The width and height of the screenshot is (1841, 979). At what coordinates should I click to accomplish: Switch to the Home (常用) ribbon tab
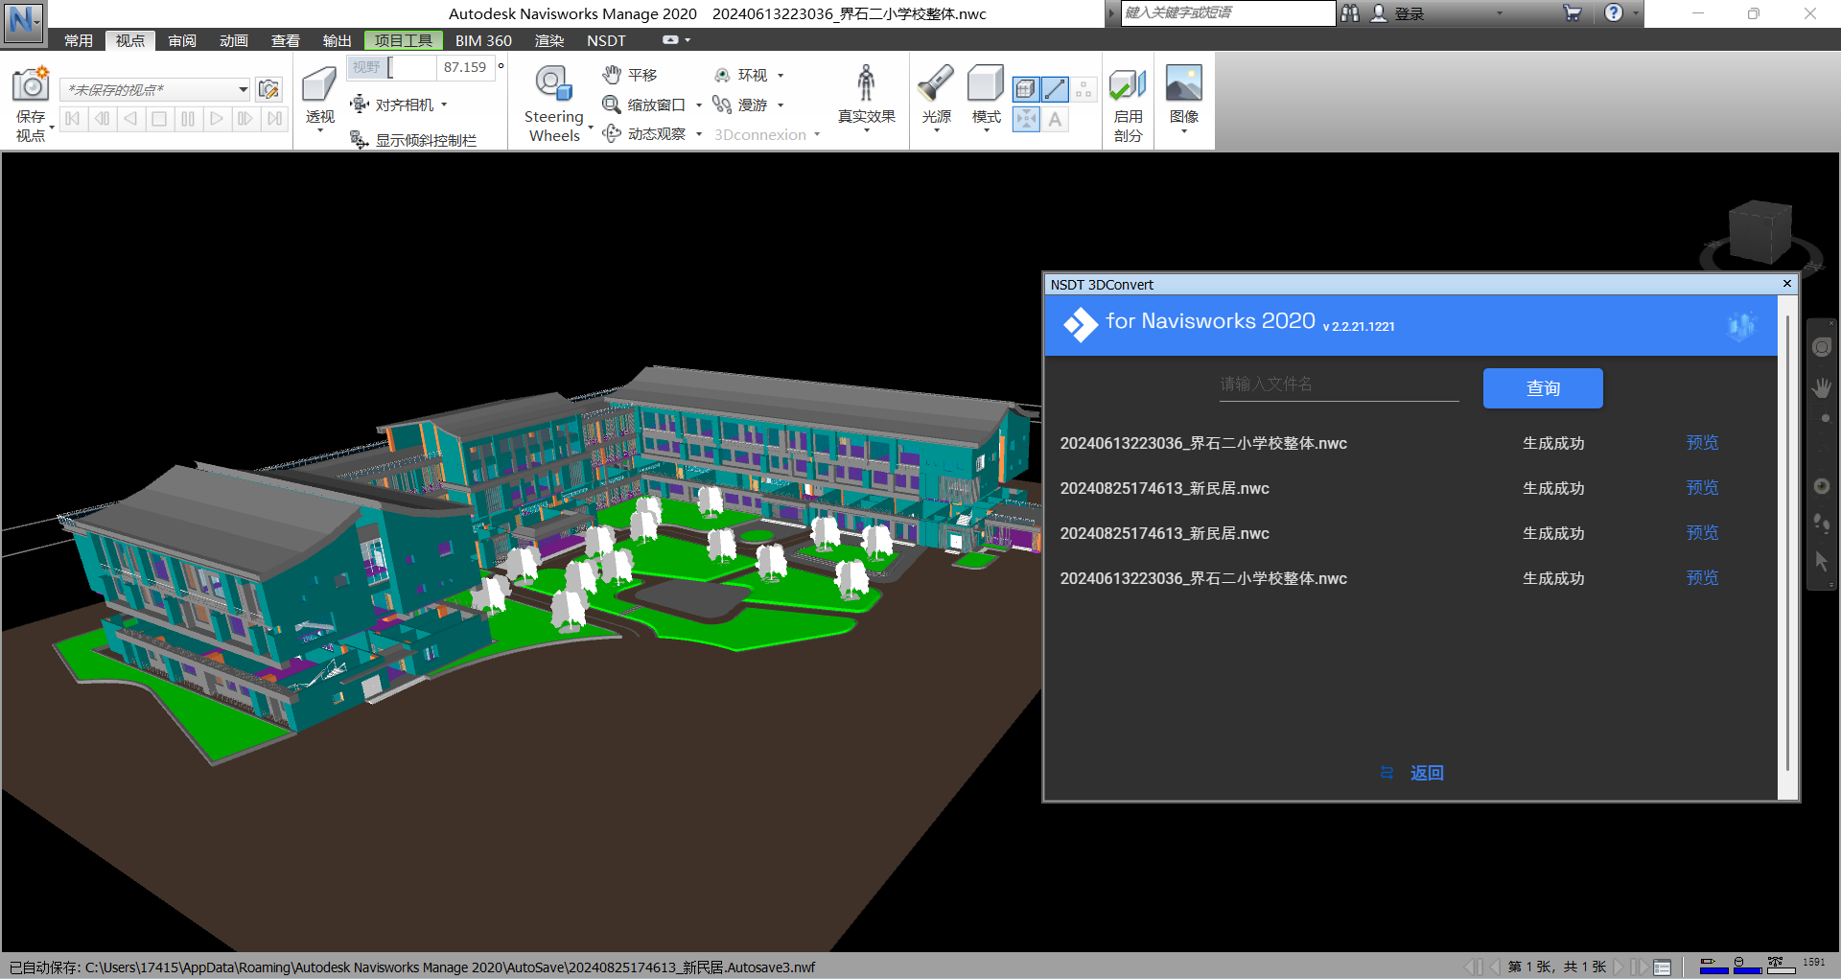pos(79,40)
